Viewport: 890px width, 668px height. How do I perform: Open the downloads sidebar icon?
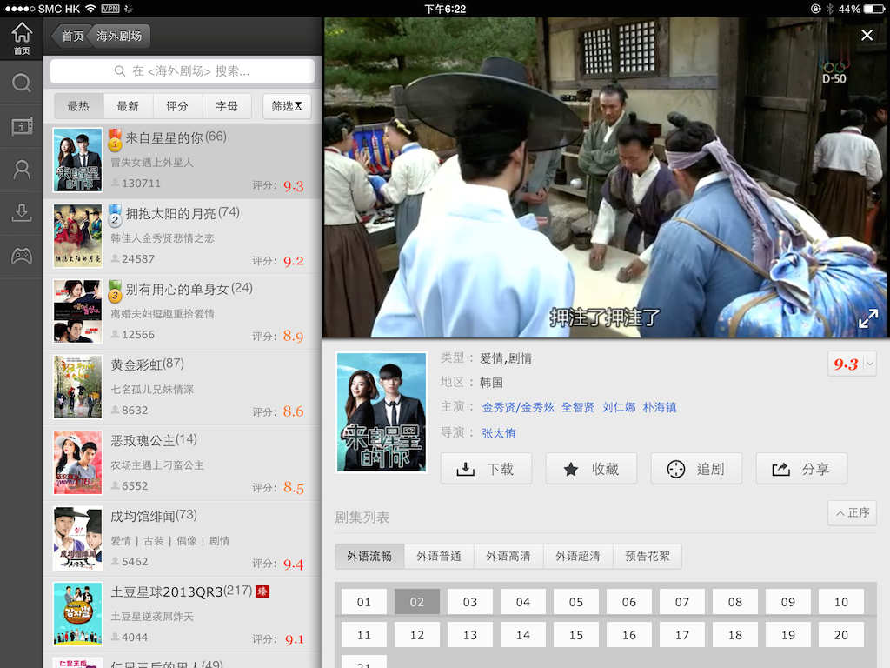(22, 212)
